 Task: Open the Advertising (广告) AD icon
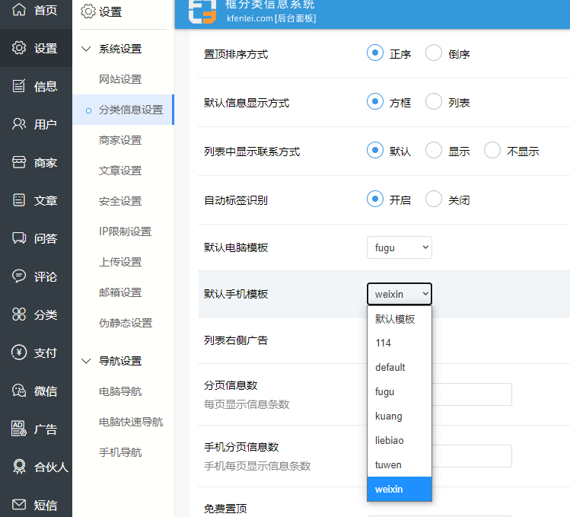19,429
